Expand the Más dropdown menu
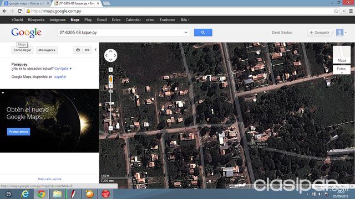This screenshot has height=199, width=355. pos(185,20)
